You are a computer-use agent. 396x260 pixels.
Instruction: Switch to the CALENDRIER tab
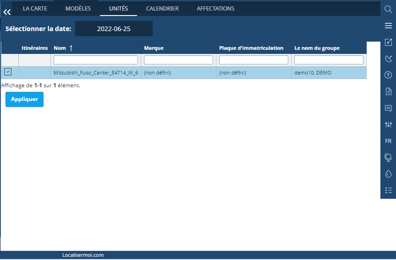click(x=162, y=9)
